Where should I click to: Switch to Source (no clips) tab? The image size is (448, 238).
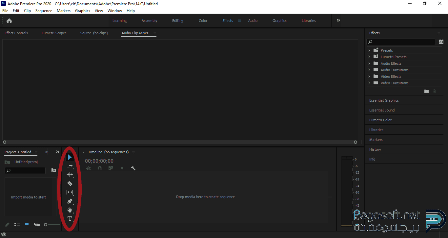click(x=94, y=33)
